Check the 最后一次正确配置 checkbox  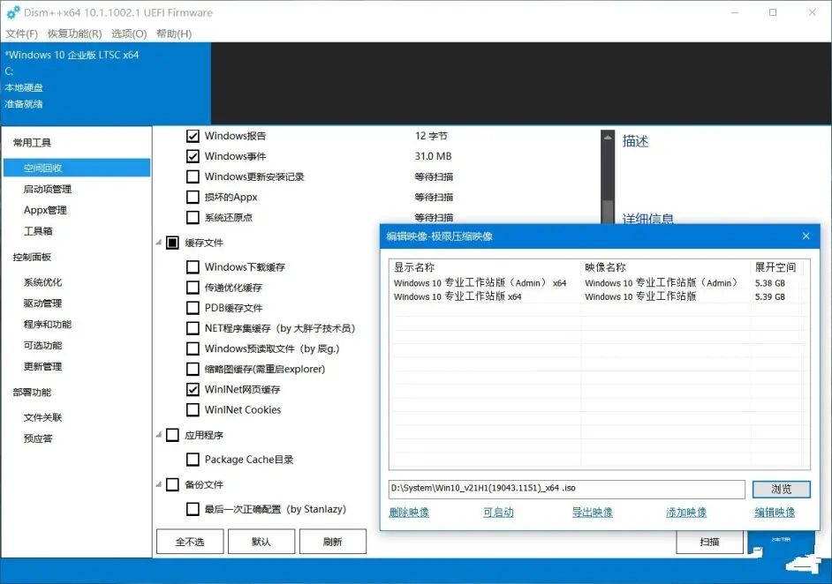click(193, 509)
